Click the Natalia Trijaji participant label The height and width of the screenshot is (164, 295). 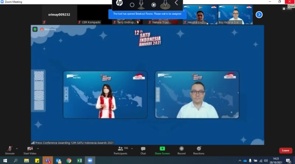(x=162, y=22)
